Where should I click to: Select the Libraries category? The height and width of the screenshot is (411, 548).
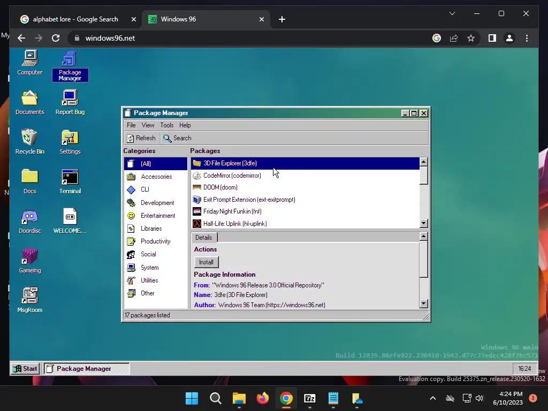[x=156, y=229]
